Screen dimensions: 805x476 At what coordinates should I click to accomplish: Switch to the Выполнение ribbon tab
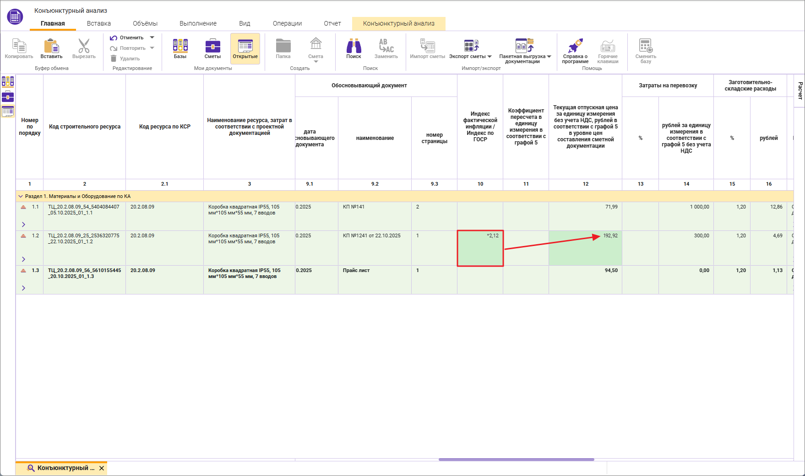click(198, 23)
